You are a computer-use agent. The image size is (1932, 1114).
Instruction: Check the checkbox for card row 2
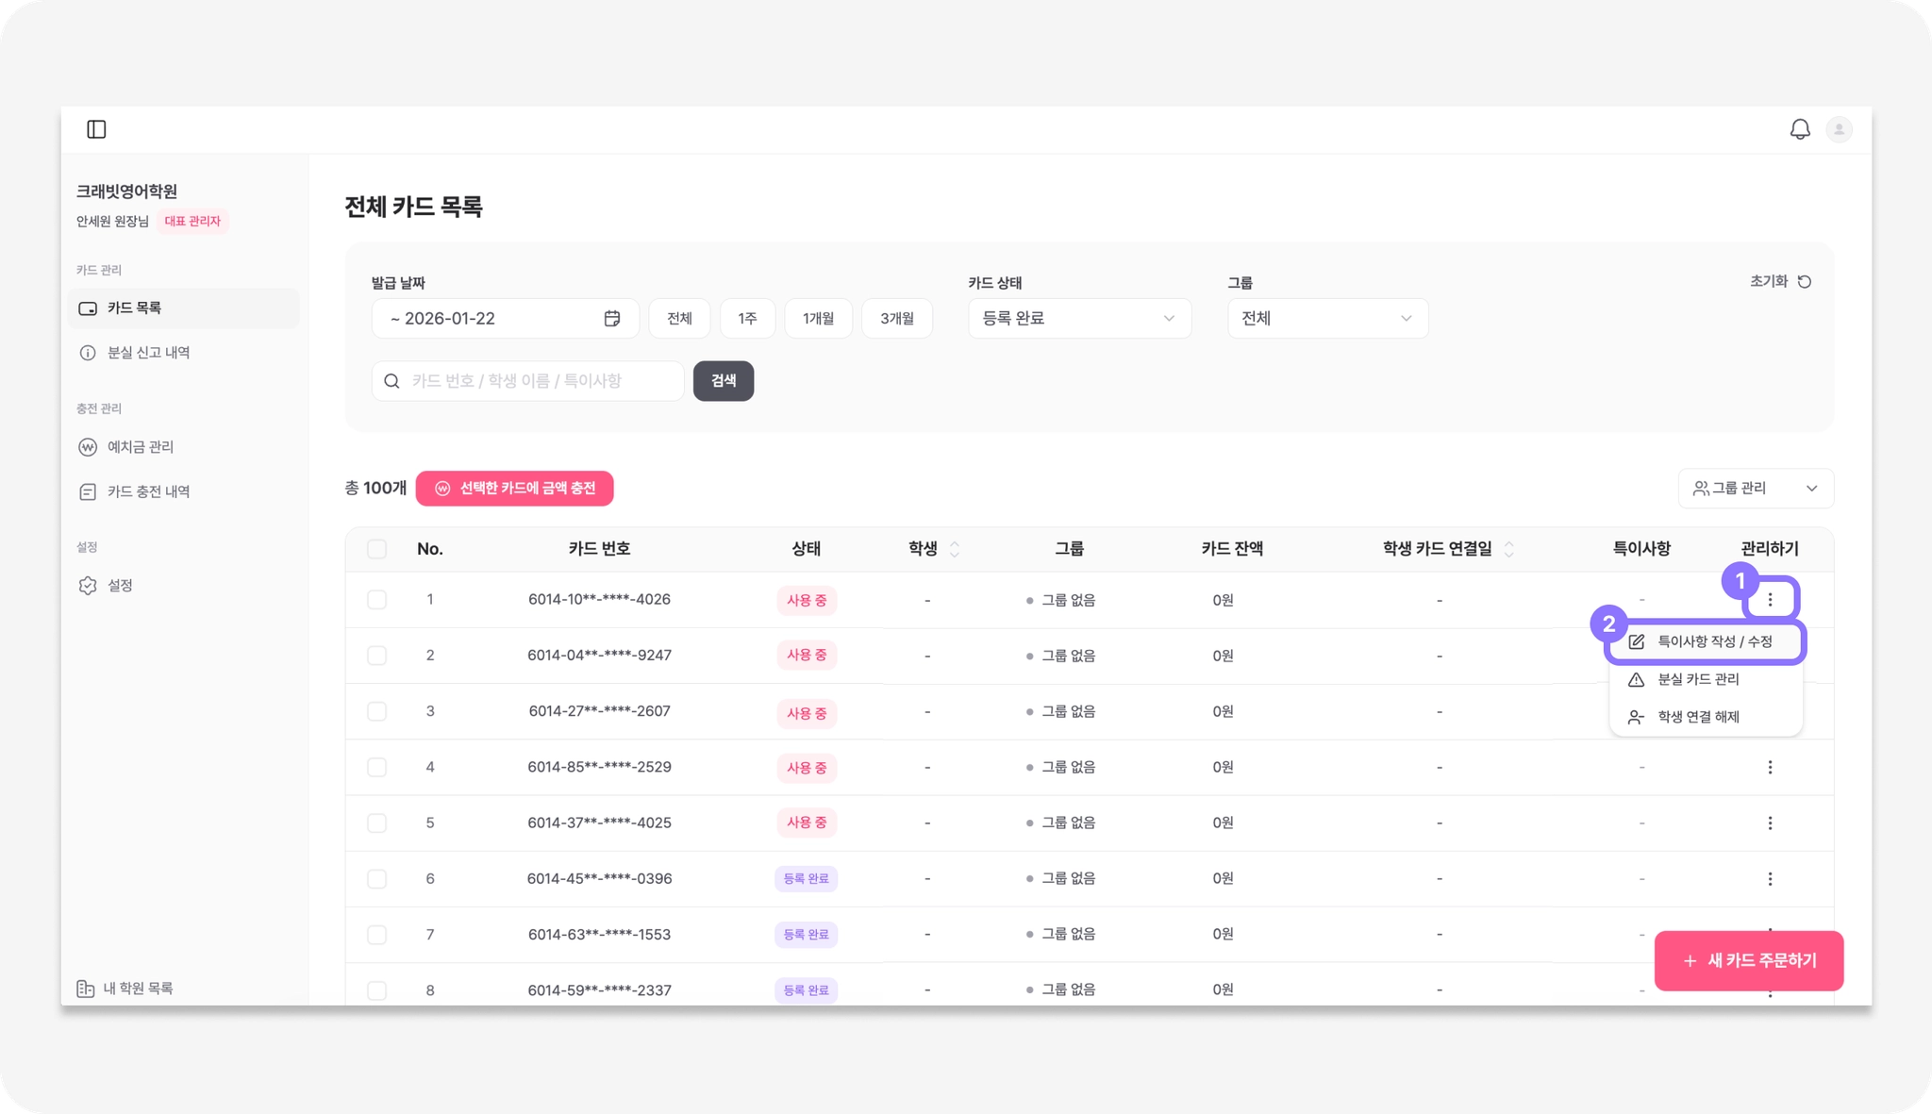[376, 656]
